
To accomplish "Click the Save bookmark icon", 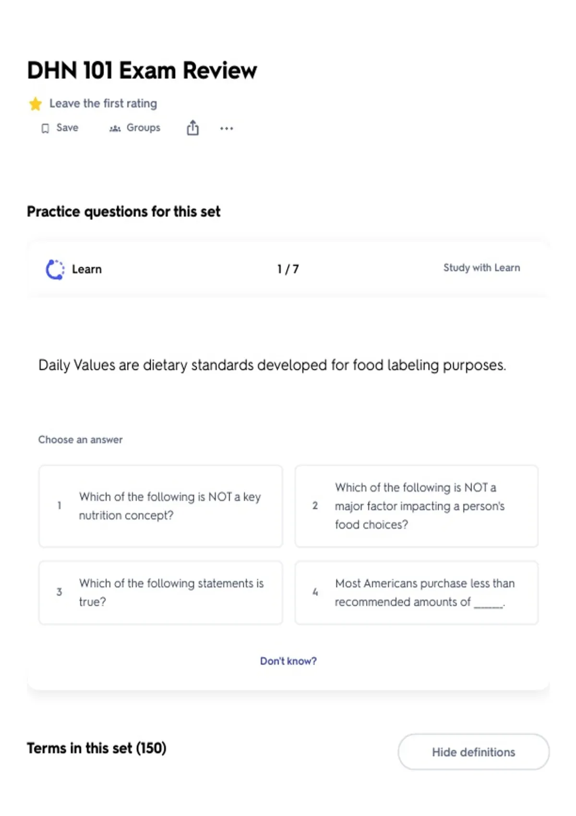I will pos(45,128).
